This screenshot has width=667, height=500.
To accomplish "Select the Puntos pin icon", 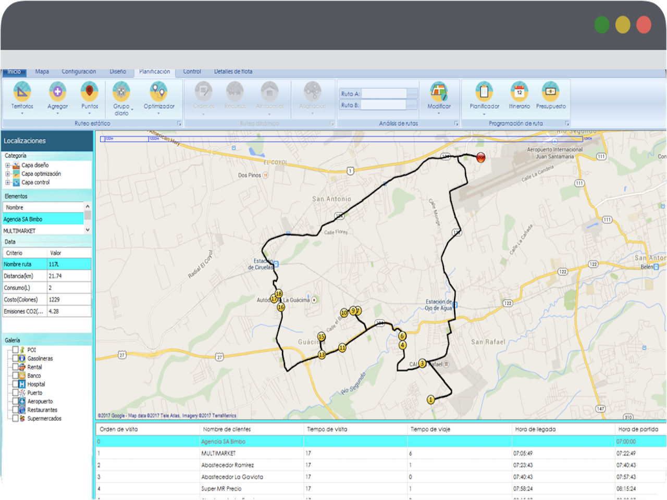I will pos(89,92).
